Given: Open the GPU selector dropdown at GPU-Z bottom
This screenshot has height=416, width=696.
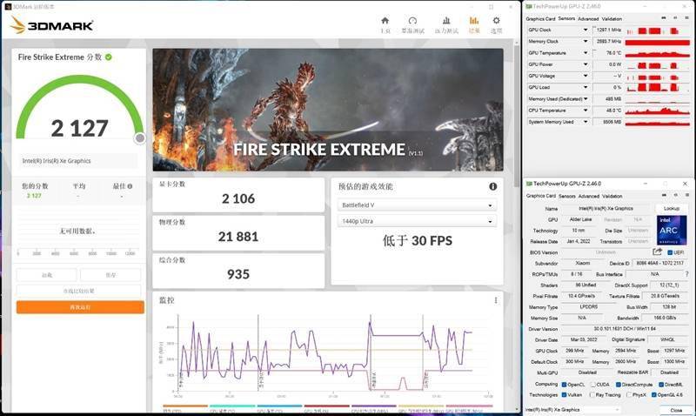Looking at the screenshot, I should (x=572, y=410).
